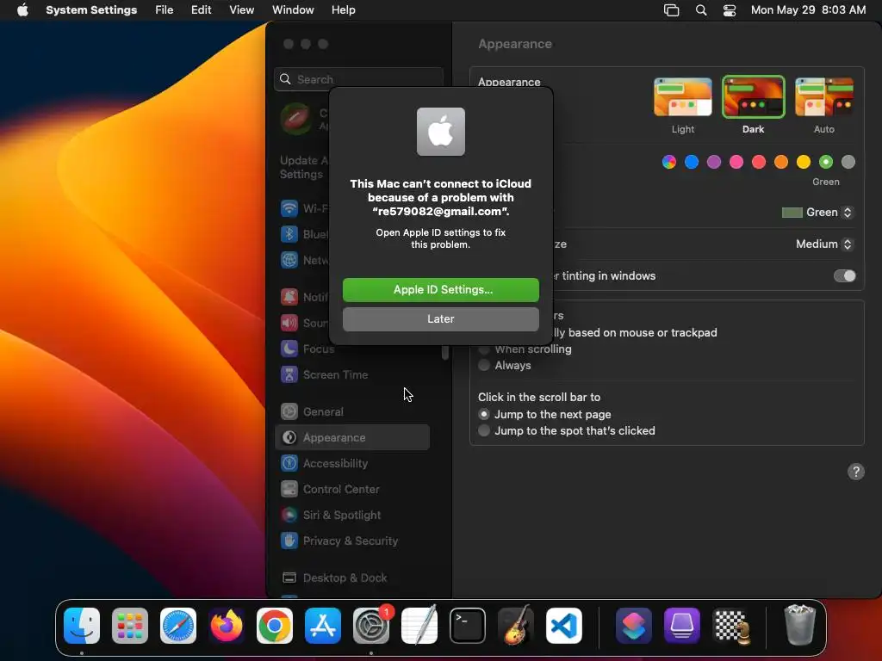The height and width of the screenshot is (661, 882).
Task: Click the Screen Time hourglass icon
Action: tap(289, 374)
